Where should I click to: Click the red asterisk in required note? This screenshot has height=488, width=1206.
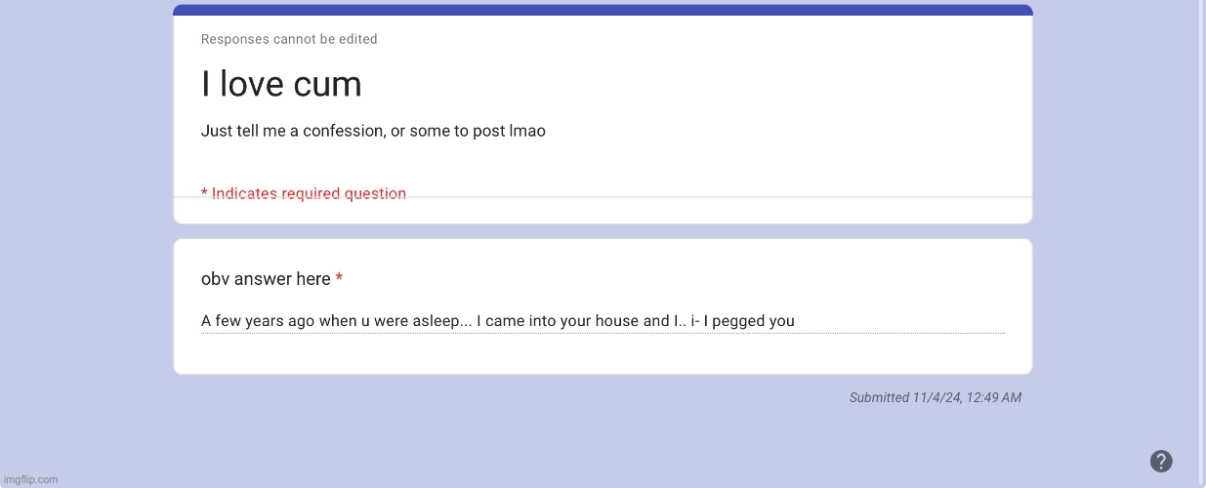[x=205, y=192]
